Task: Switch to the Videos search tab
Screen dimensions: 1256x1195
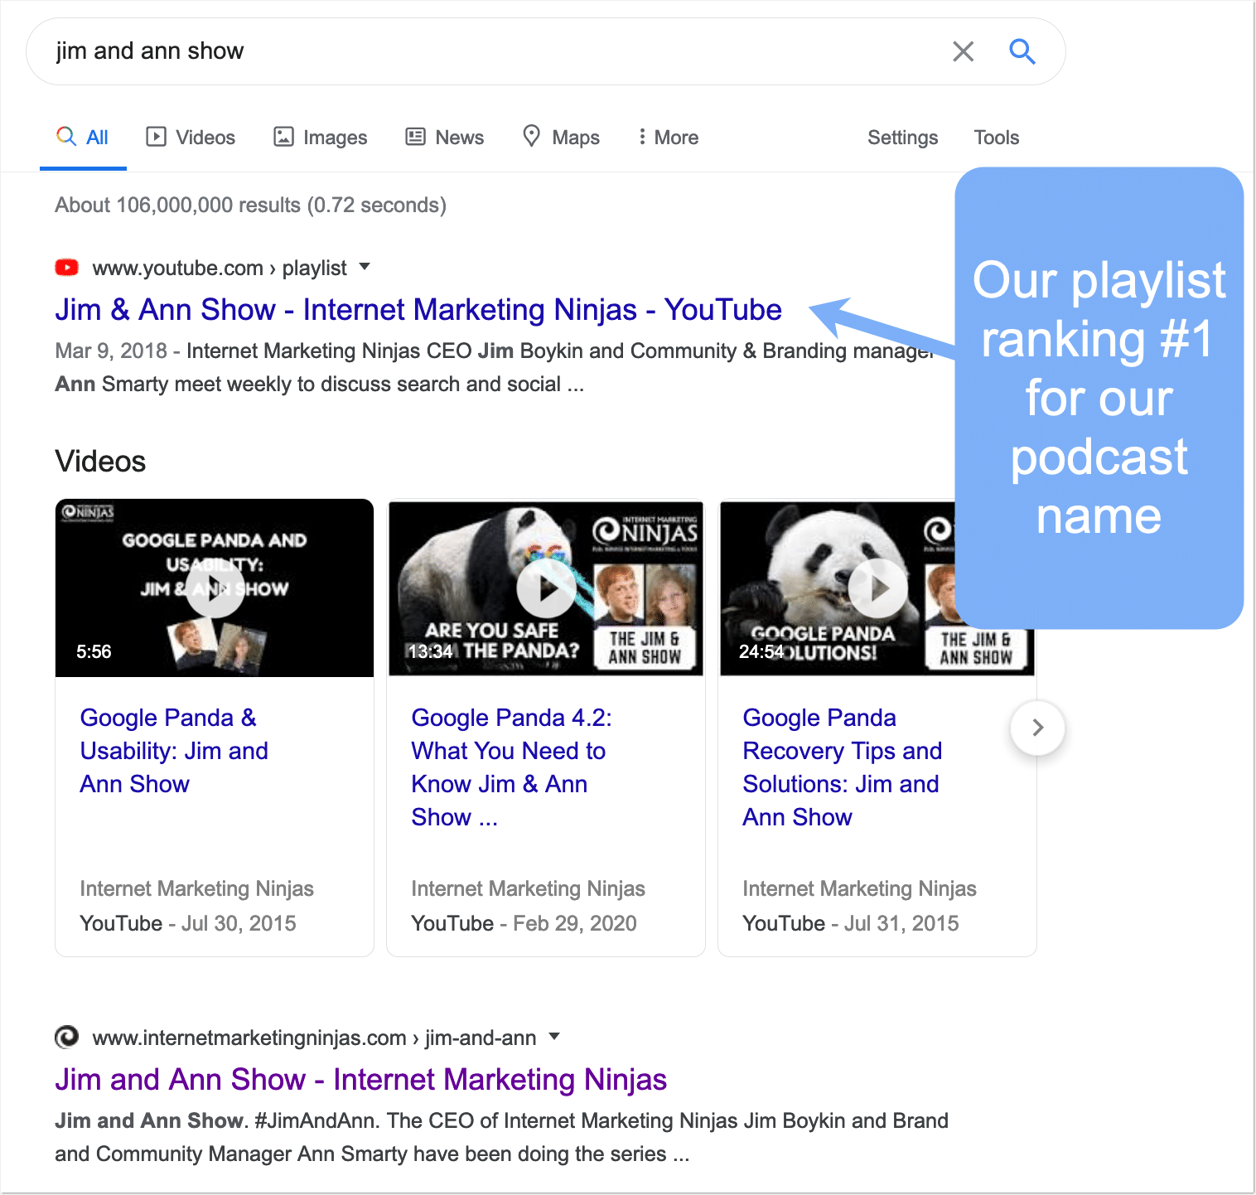Action: [x=191, y=138]
